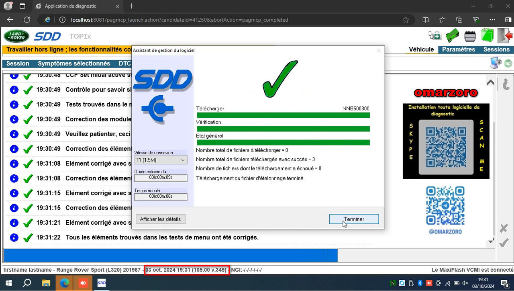Click the omarzoro QR code banner
Screen dimensions: 514x291
click(x=446, y=141)
